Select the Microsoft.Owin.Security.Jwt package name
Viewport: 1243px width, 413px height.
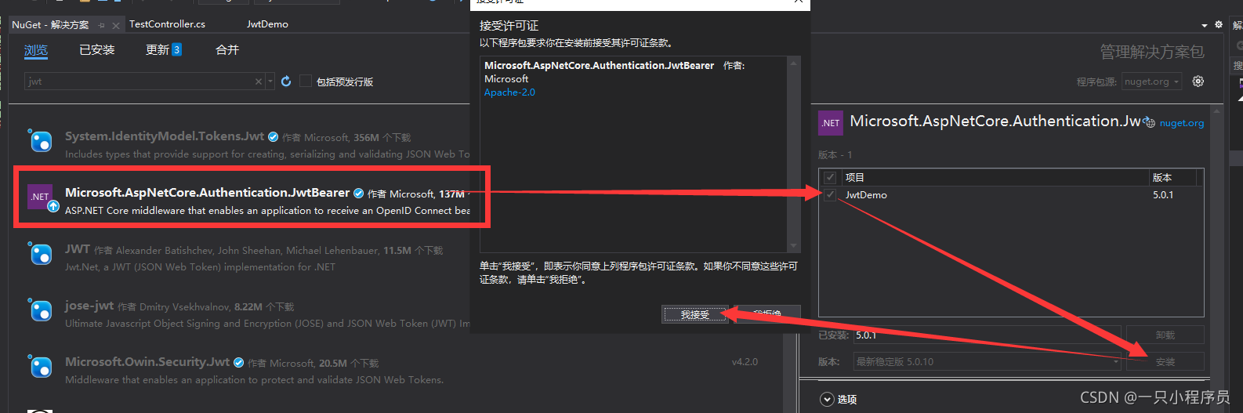[147, 362]
